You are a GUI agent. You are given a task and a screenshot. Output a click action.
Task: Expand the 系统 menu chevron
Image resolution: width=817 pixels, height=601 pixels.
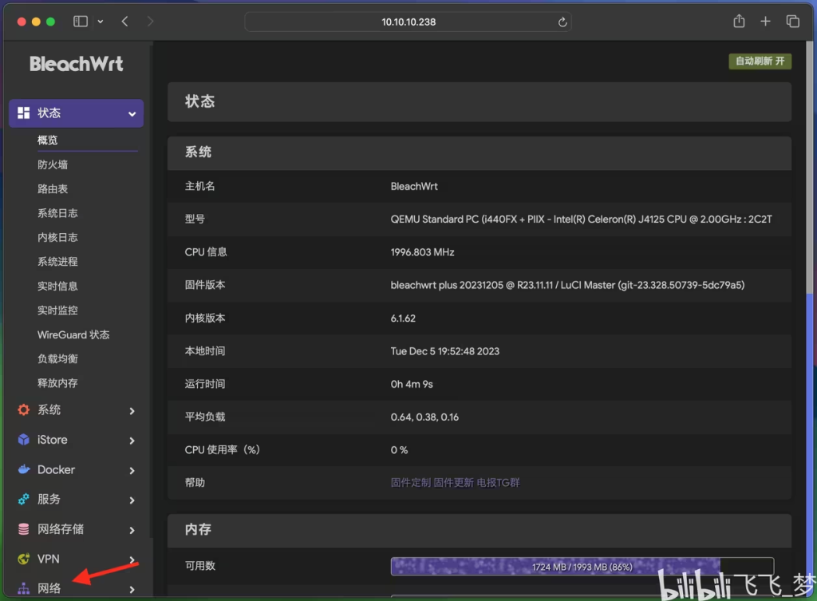[x=132, y=411]
